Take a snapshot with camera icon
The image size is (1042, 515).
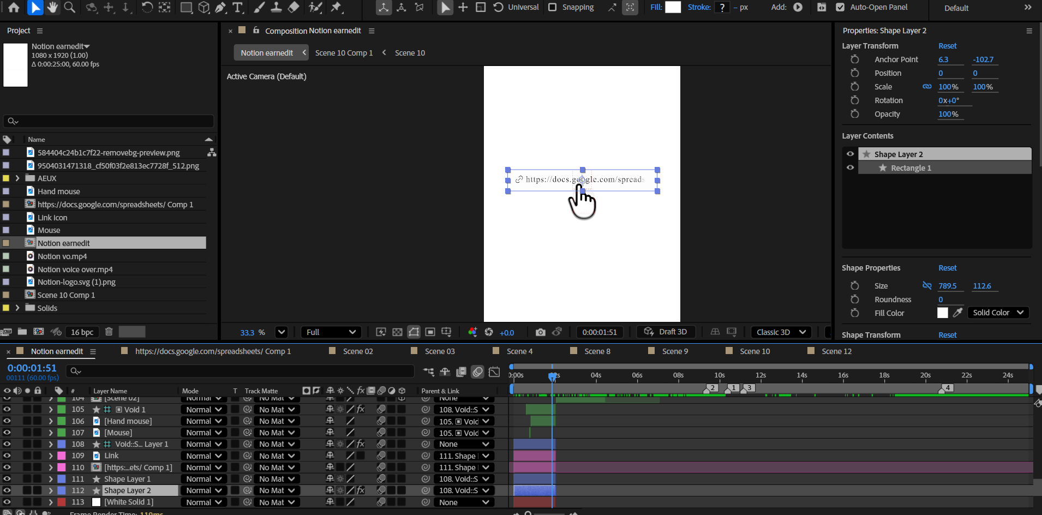(x=540, y=332)
